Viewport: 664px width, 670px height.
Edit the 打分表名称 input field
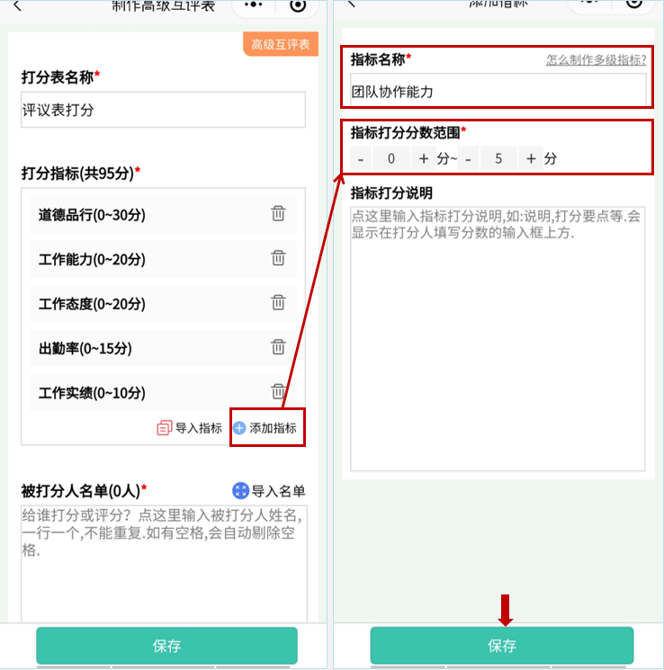tap(164, 110)
